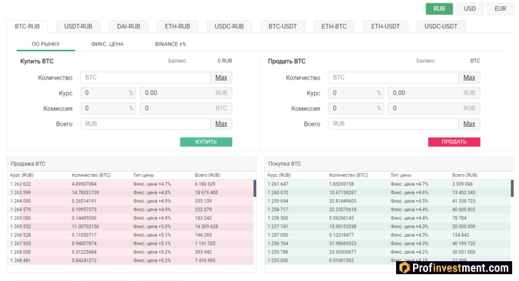Switch currency to EUR
This screenshot has width=519, height=281.
coord(500,9)
